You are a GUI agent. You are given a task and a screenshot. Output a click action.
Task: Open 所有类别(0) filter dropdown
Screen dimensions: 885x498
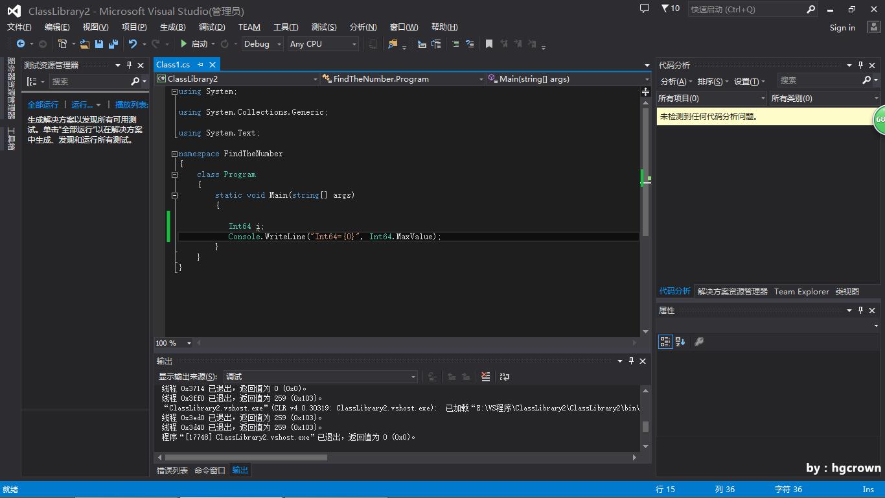click(x=824, y=98)
